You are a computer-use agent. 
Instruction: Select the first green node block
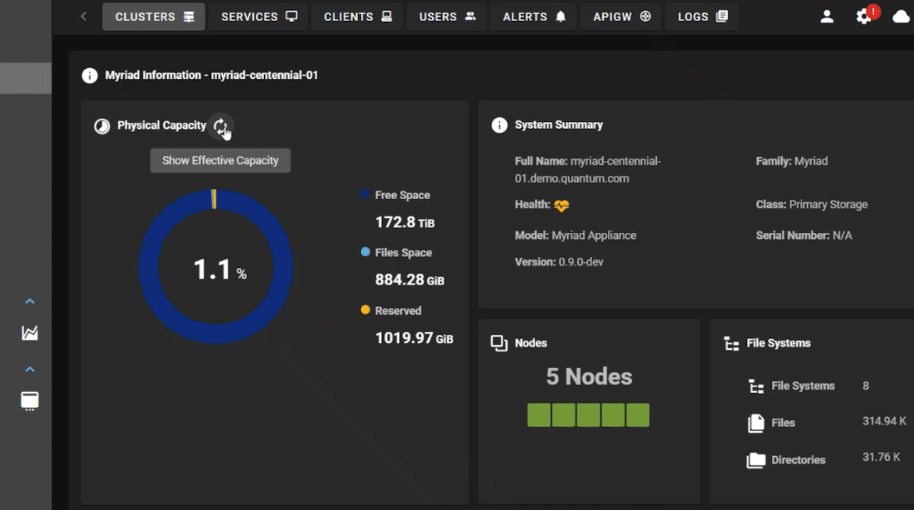click(x=538, y=415)
